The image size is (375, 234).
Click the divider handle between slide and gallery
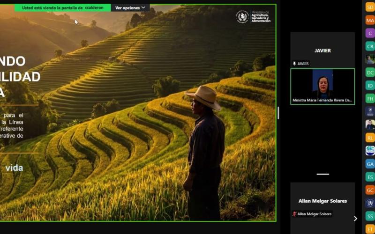coord(278,113)
